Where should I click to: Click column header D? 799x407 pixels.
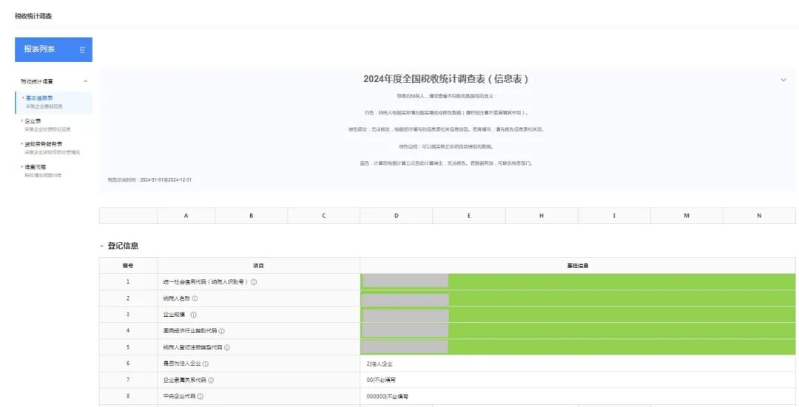397,216
